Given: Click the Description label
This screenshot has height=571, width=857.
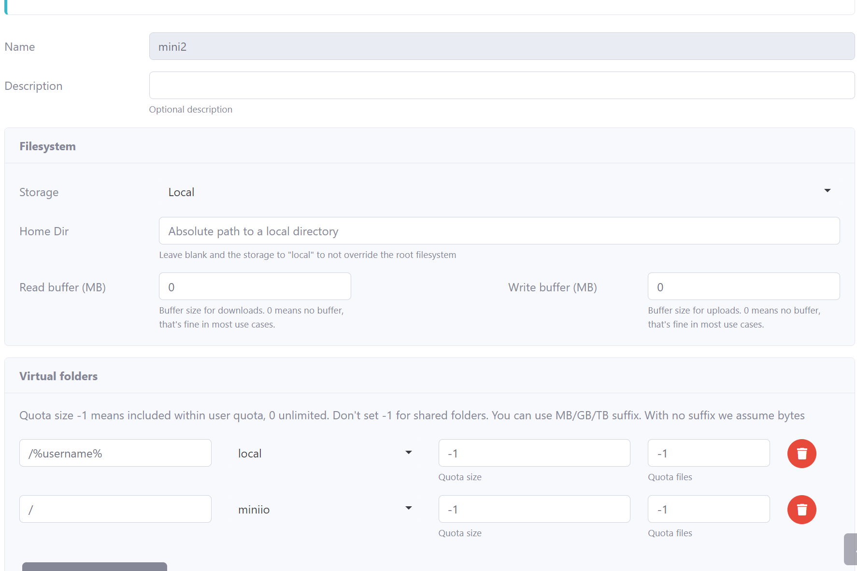Looking at the screenshot, I should click(33, 86).
